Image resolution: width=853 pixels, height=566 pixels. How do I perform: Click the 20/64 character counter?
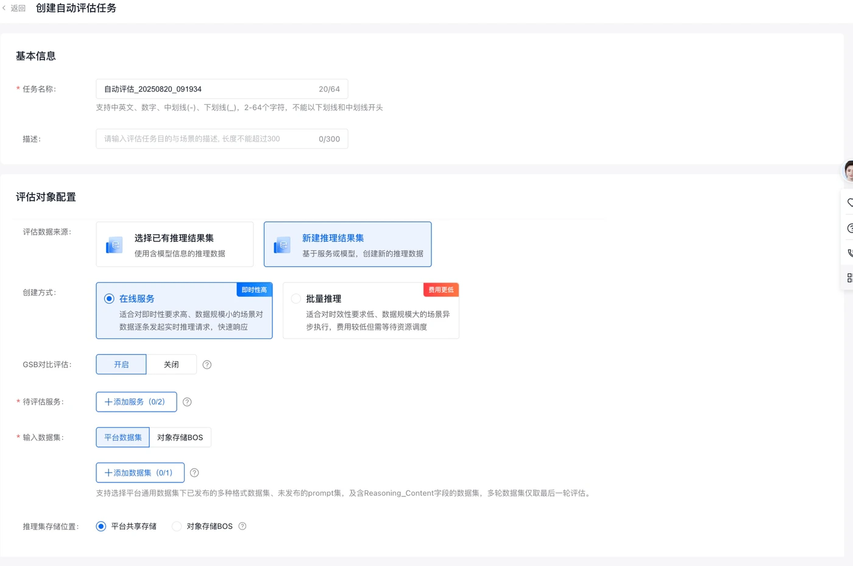(x=330, y=89)
